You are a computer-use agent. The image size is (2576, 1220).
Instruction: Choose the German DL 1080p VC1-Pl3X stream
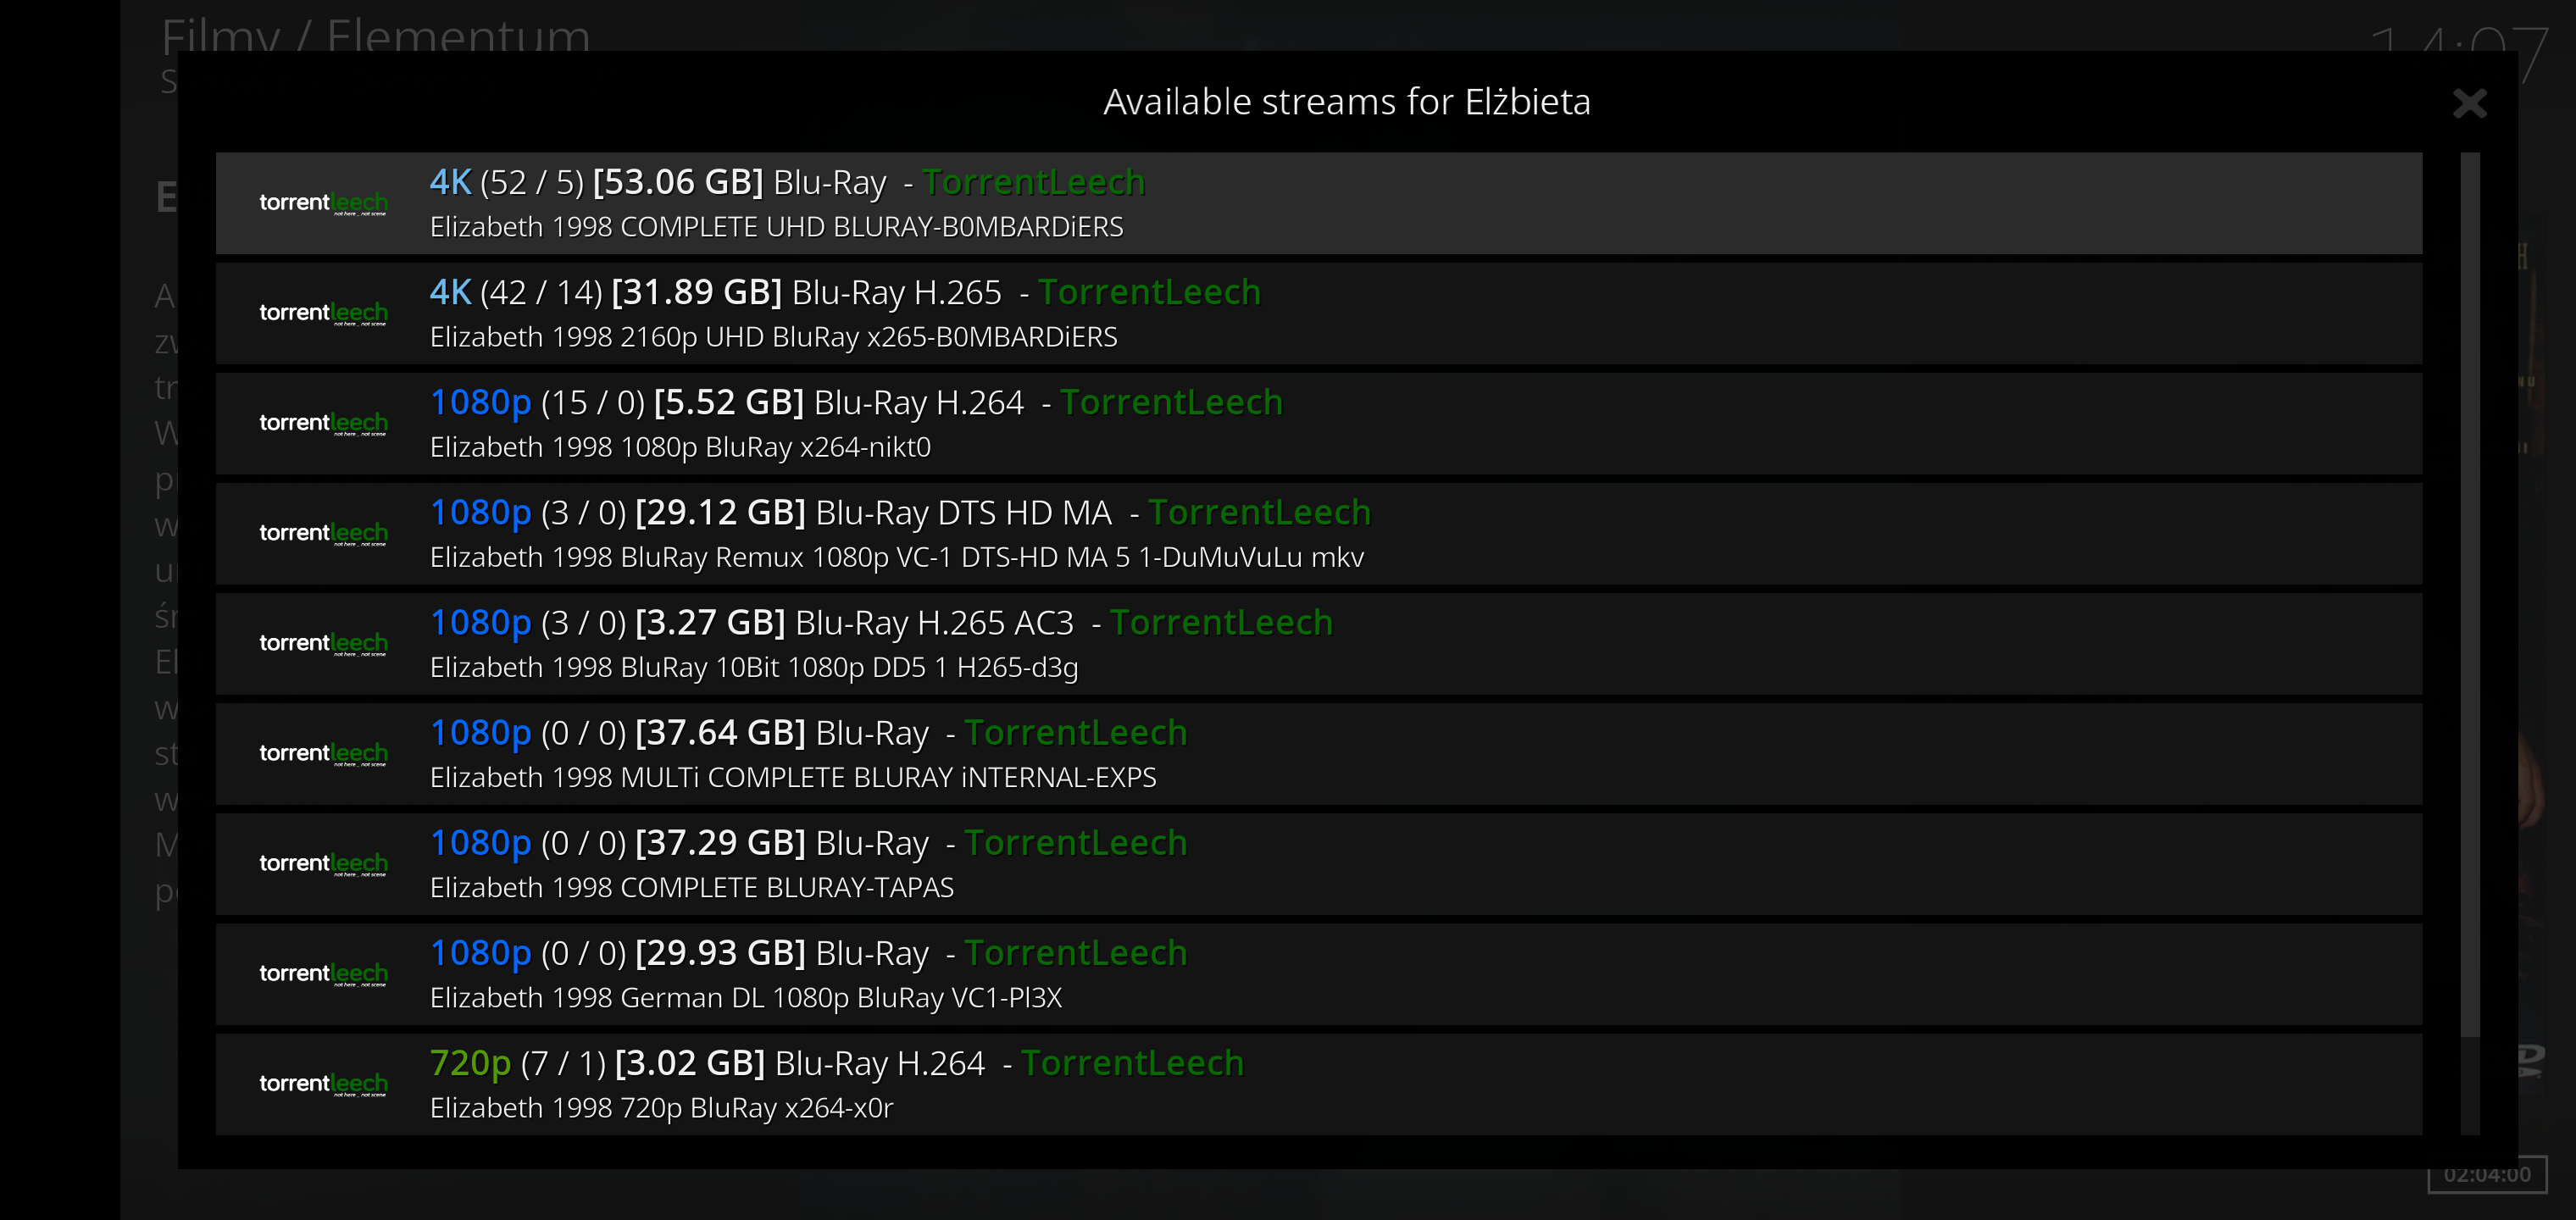pos(1318,974)
